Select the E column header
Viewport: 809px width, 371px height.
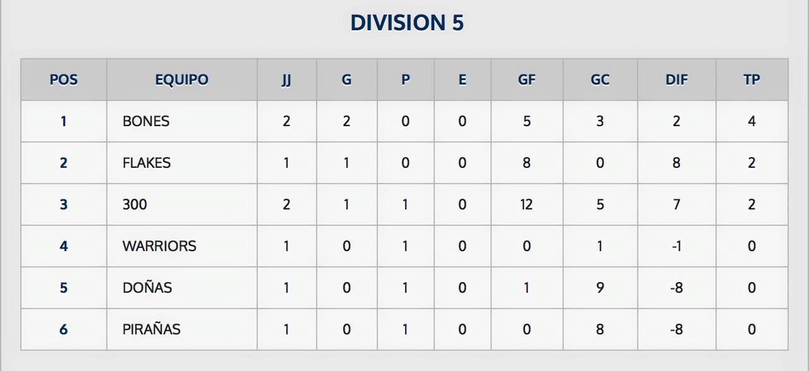tap(462, 80)
